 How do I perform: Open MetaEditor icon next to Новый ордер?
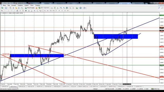(36, 8)
